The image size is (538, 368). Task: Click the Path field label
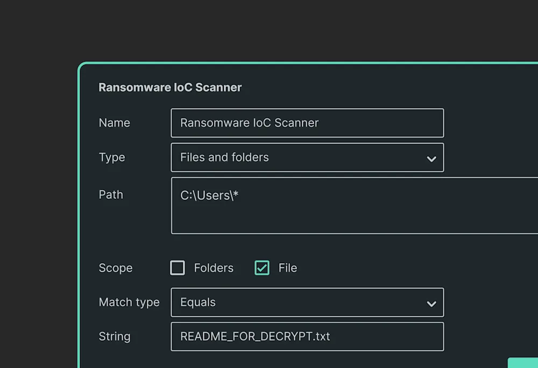coord(110,194)
